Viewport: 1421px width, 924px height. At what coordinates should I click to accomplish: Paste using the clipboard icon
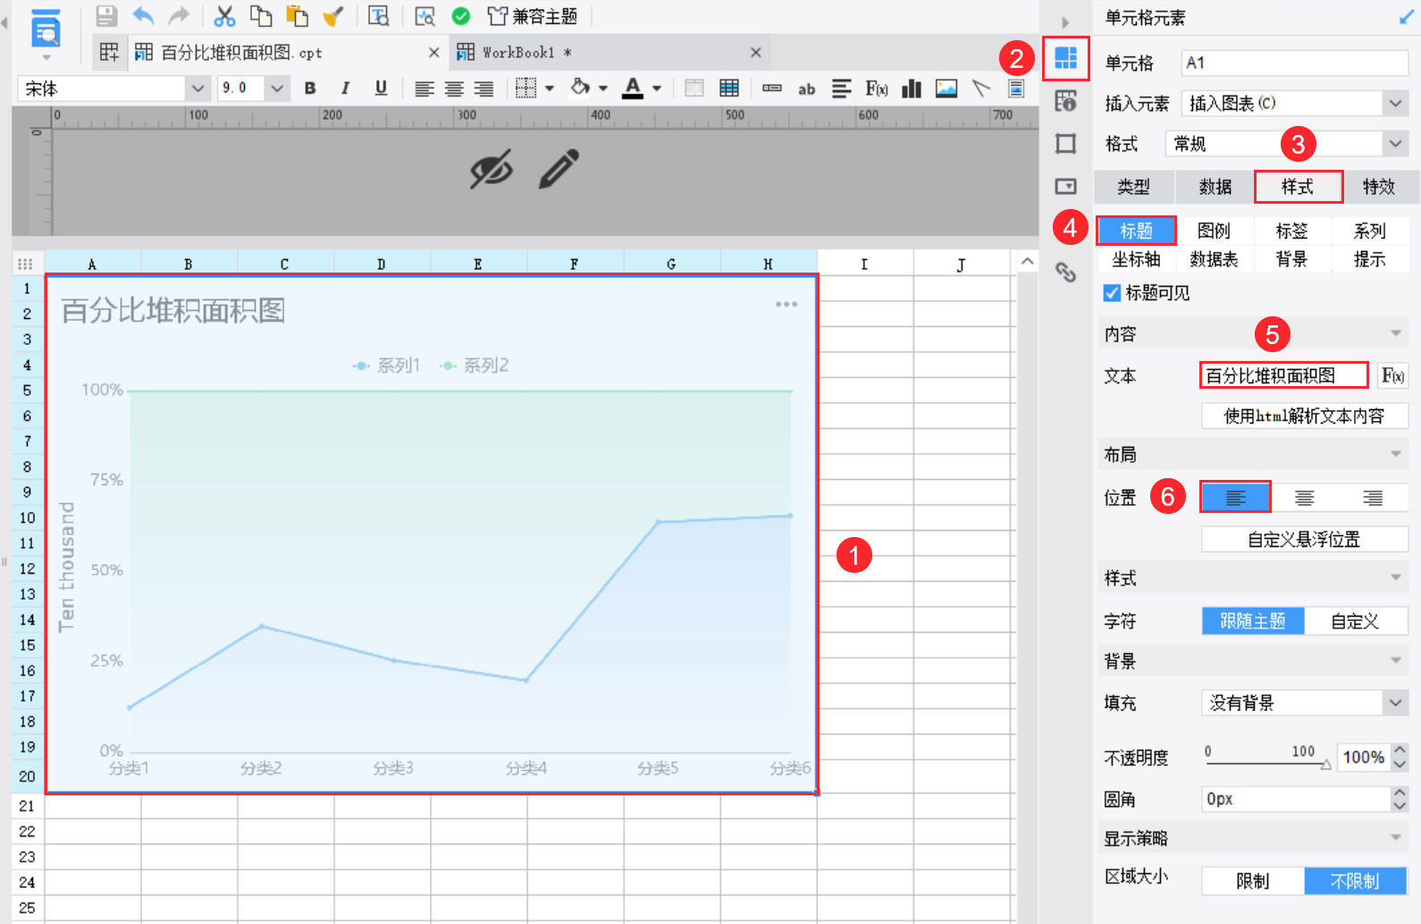click(297, 16)
